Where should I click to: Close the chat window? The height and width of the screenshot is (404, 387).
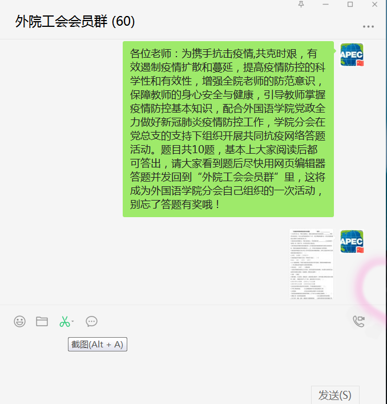pos(374,5)
